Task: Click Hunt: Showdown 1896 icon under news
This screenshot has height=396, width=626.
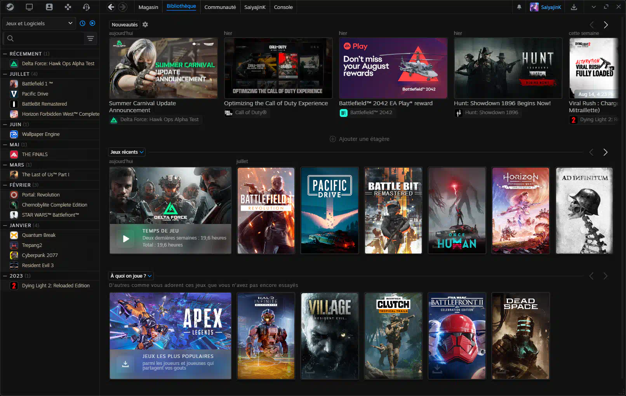Action: (458, 113)
